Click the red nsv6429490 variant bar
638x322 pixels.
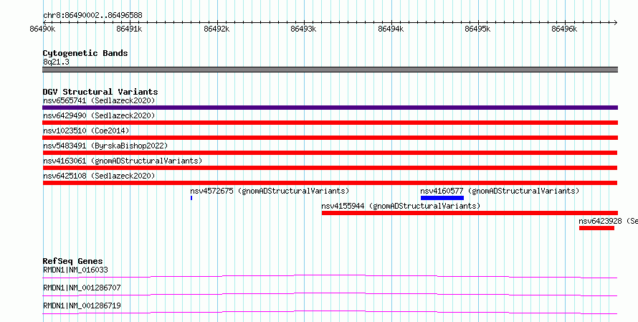[330, 123]
